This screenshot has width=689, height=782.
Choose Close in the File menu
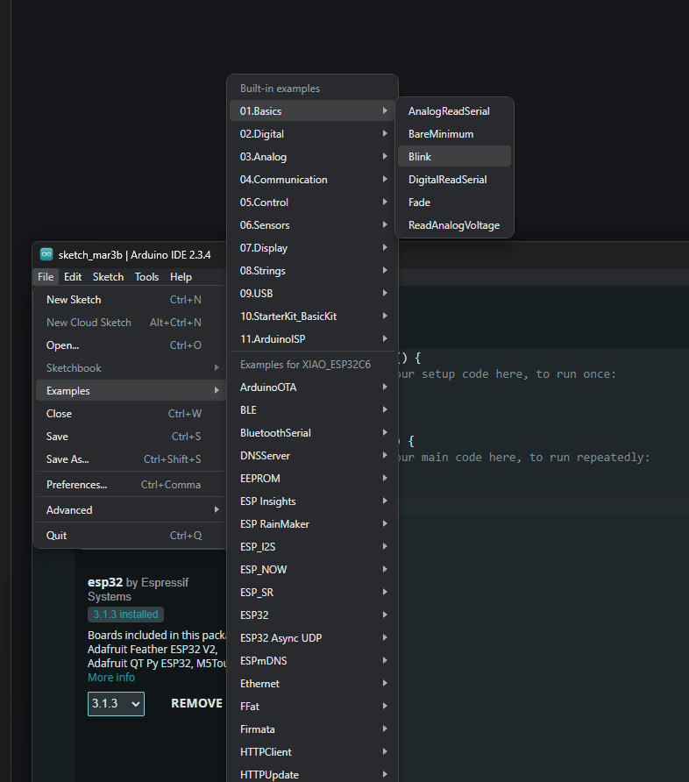pos(131,414)
